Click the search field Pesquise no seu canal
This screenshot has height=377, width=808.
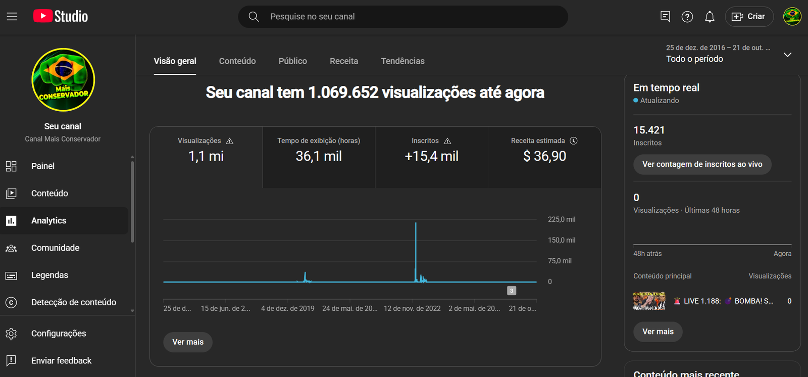[x=403, y=17]
